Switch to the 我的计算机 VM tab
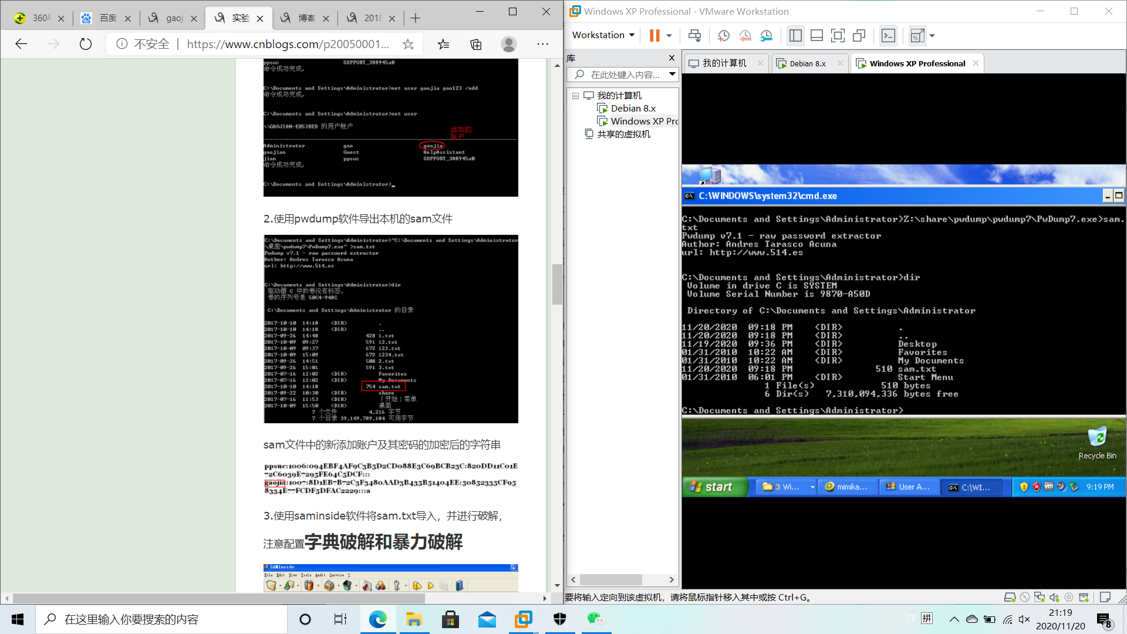 (x=724, y=63)
